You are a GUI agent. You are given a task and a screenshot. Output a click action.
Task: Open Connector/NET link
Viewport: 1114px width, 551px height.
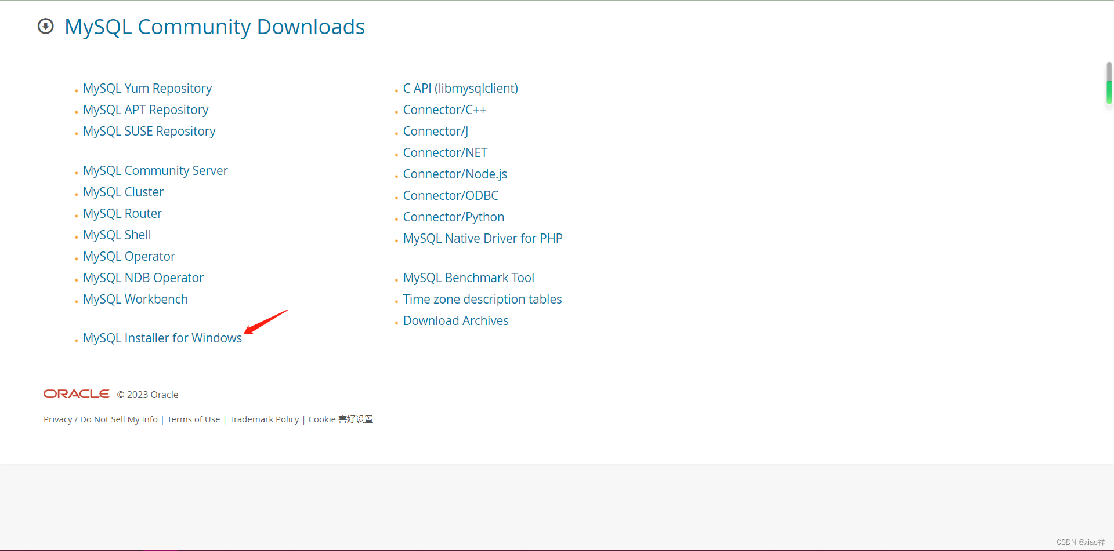[445, 152]
